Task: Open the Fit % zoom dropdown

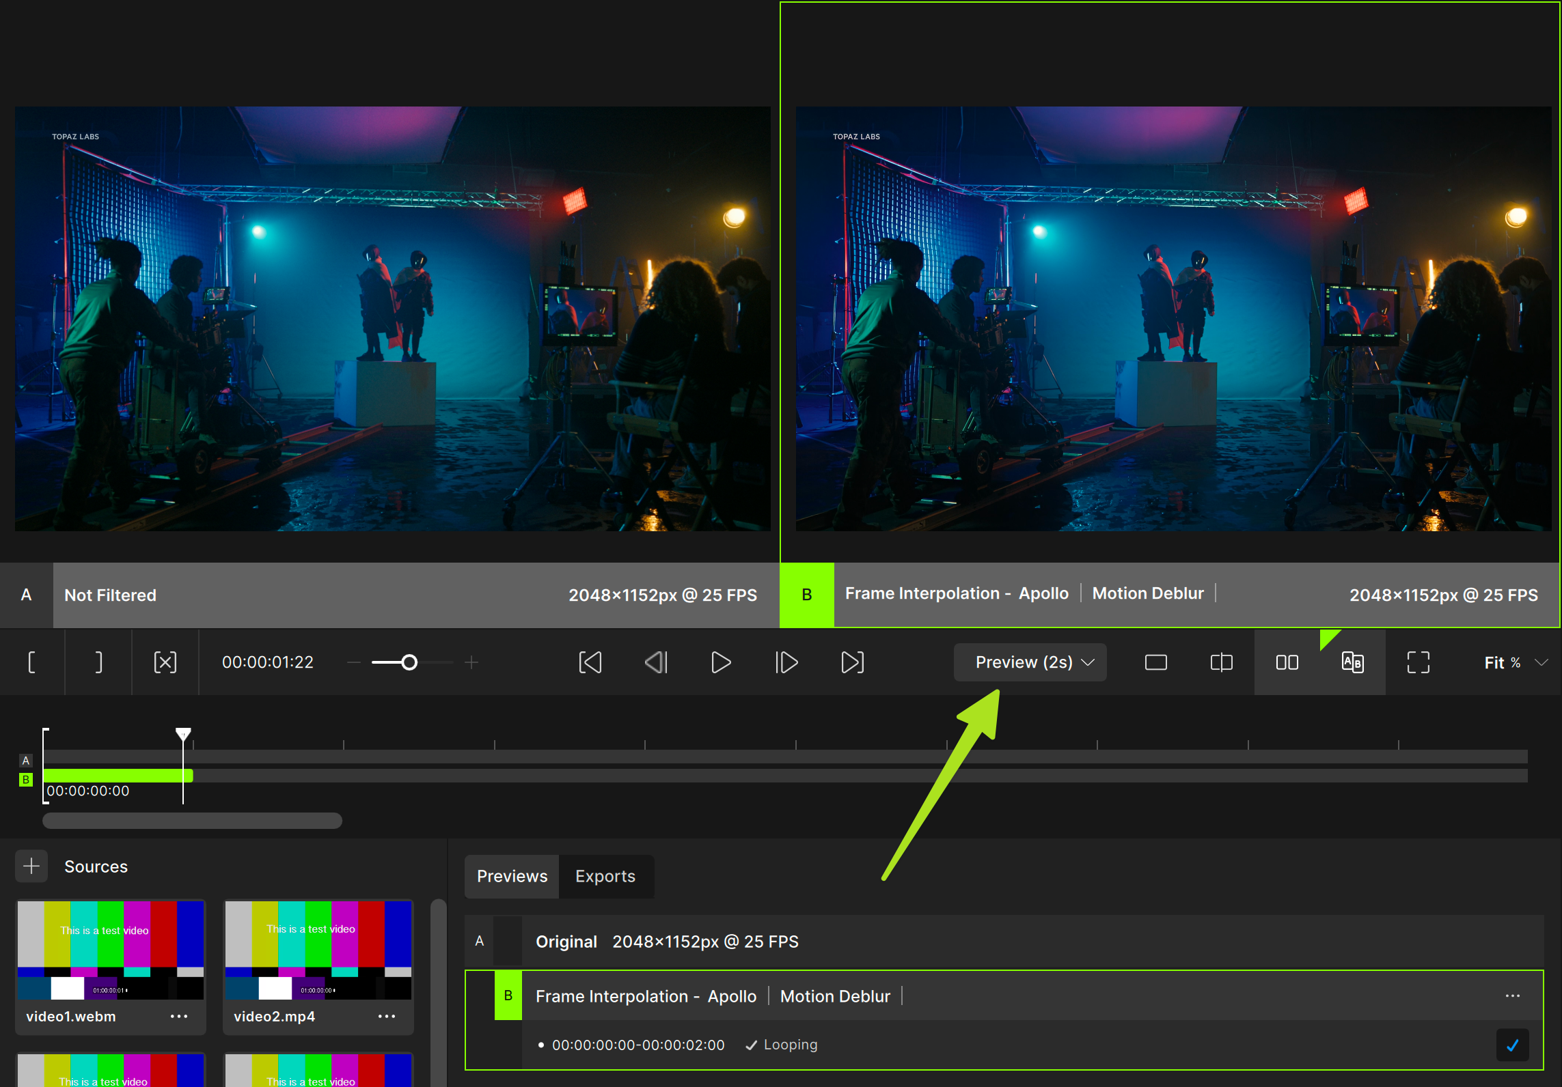Action: [1516, 662]
